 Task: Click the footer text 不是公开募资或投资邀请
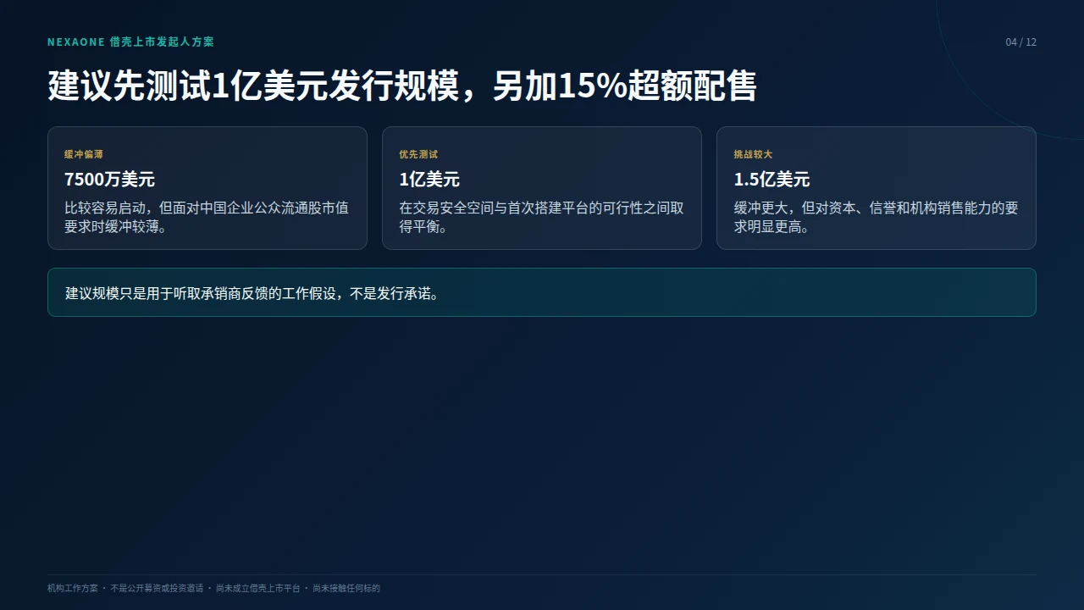point(157,588)
